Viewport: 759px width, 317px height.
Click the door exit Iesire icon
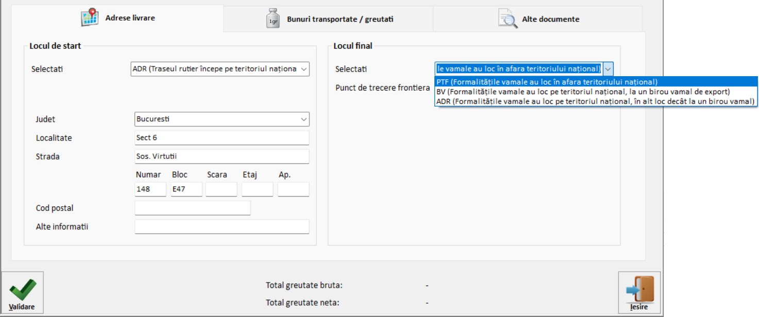639,289
